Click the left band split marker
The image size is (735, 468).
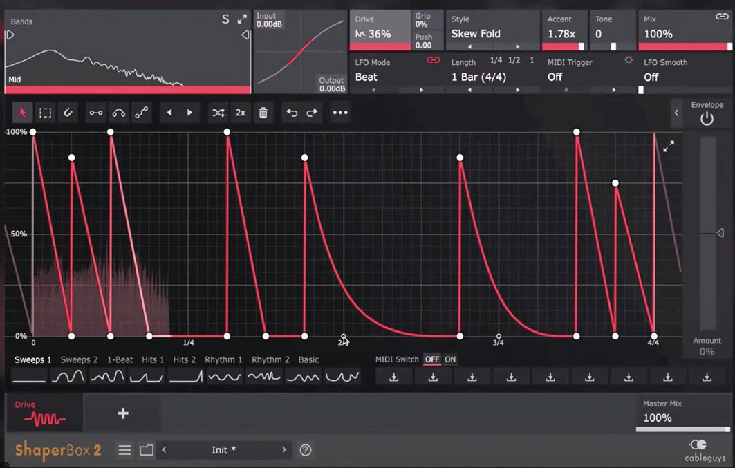point(10,35)
